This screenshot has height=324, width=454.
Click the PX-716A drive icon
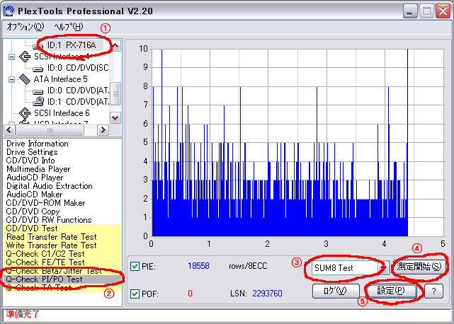pos(38,46)
